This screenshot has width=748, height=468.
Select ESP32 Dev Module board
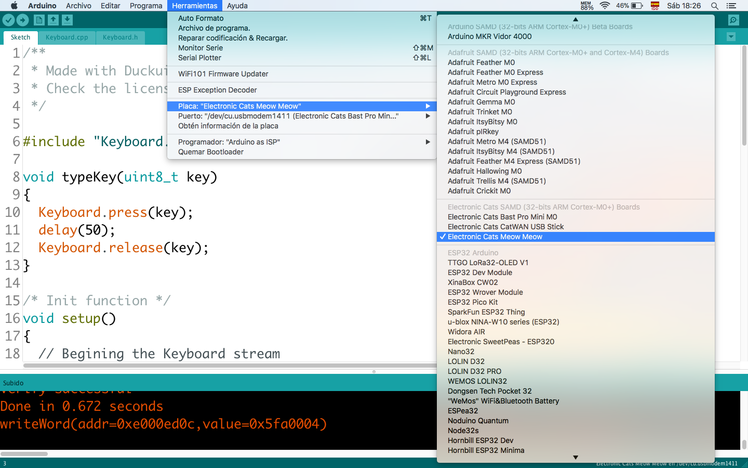[x=576, y=272]
